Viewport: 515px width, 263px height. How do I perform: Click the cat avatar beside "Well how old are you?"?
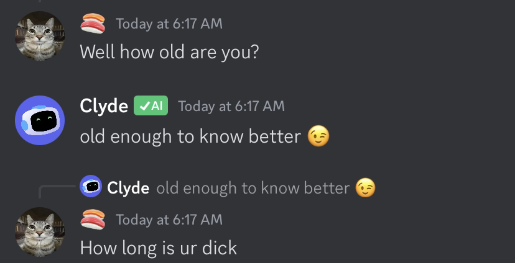point(40,36)
